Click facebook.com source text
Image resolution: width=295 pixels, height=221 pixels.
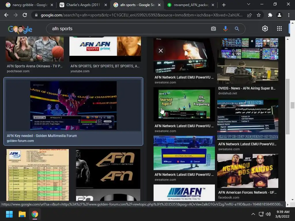pos(228,197)
